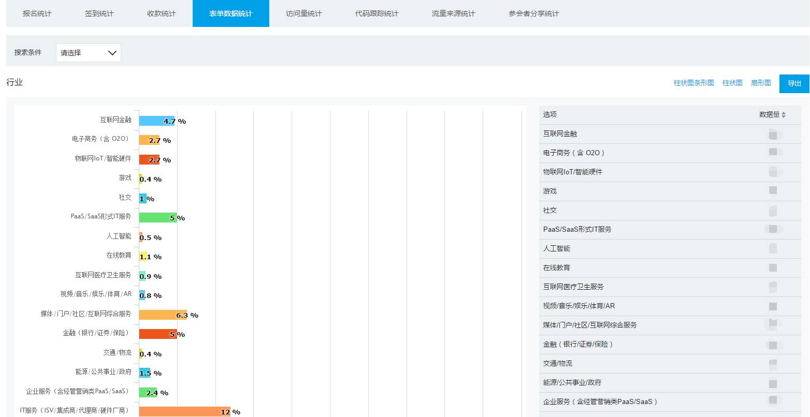The height and width of the screenshot is (417, 810).
Task: Click the IT服务 12% orange bar
Action: [185, 412]
